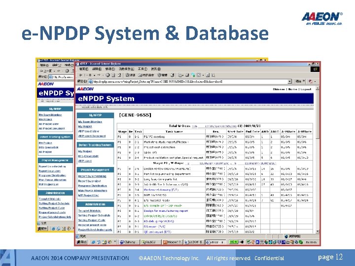The height and width of the screenshot is (266, 355).
Task: Click the page scrollbar down arrow
Action: click(317, 231)
